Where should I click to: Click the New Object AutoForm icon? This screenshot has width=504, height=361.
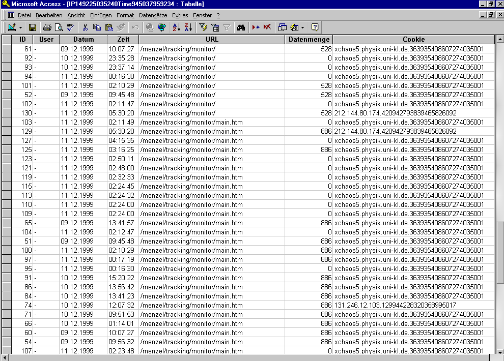point(294,27)
